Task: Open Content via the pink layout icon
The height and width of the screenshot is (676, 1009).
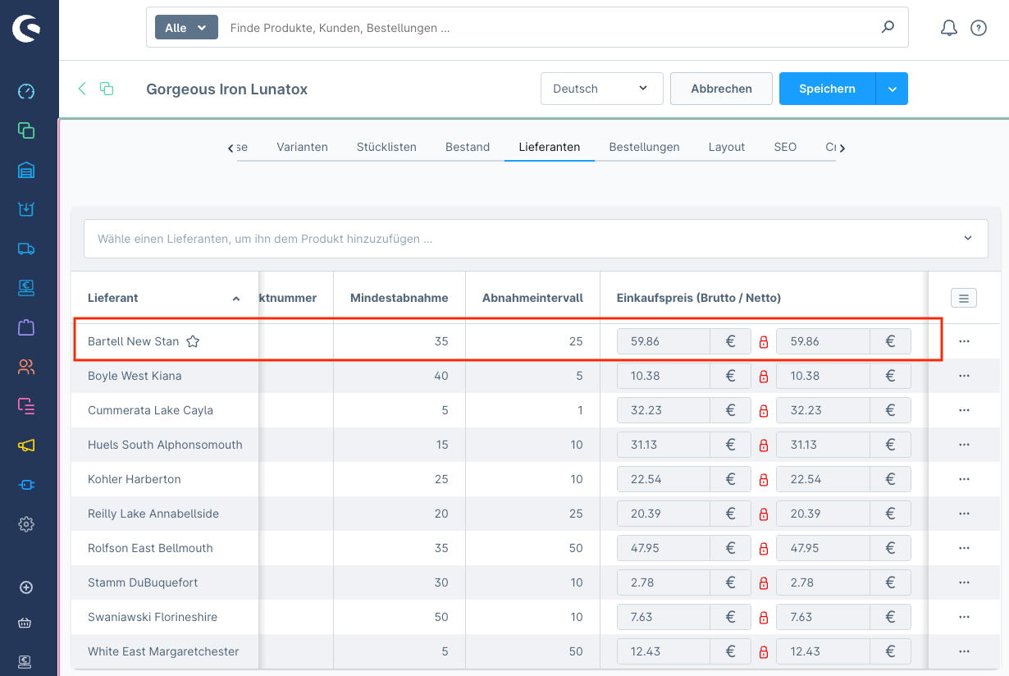Action: 26,406
